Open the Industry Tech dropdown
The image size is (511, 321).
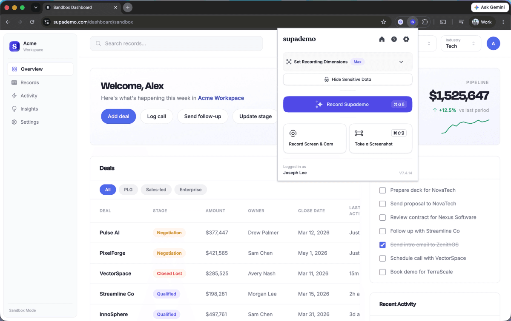click(461, 43)
